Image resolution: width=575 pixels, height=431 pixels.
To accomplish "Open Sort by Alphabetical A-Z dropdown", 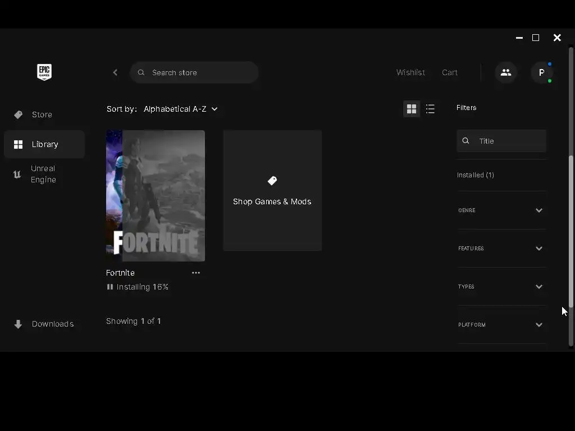I will click(180, 109).
